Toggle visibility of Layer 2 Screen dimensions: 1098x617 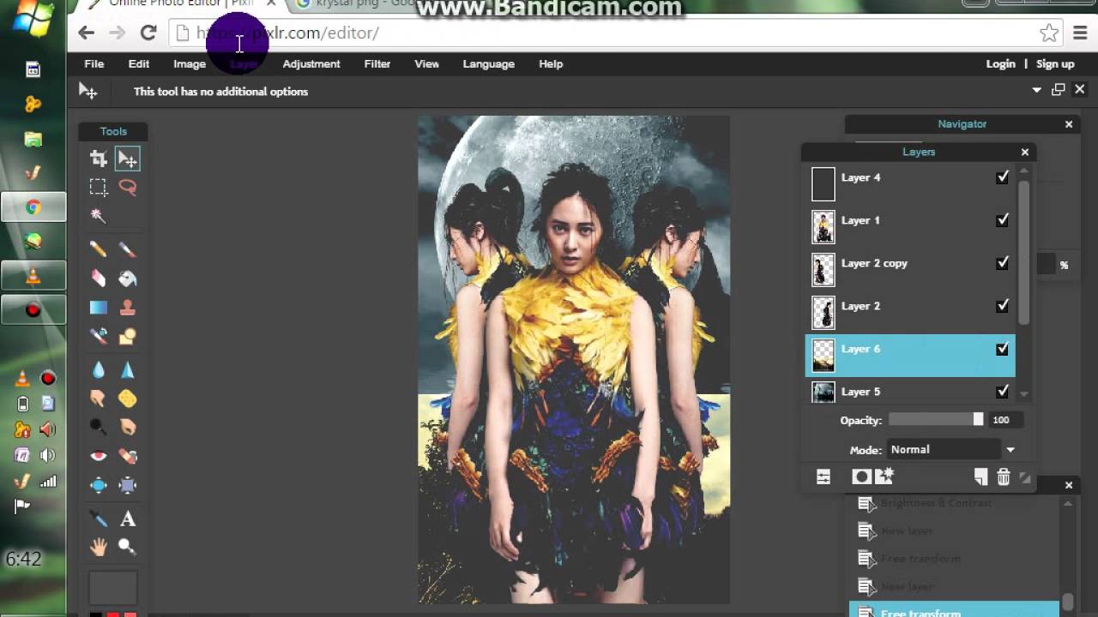(x=1002, y=306)
